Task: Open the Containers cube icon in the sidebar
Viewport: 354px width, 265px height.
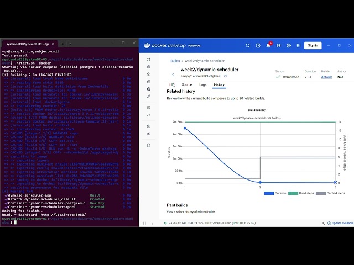Action: 149,67
